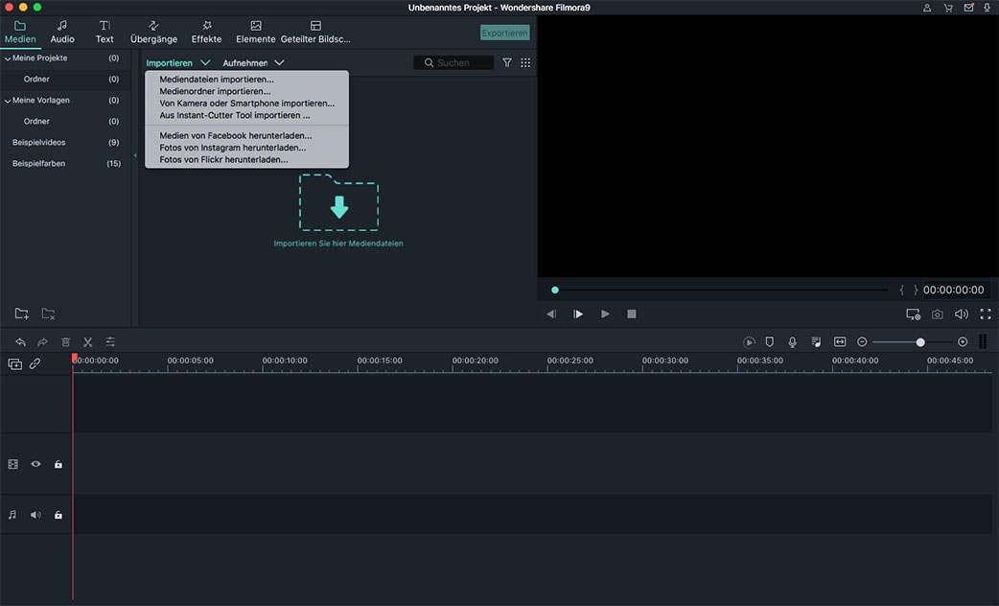The height and width of the screenshot is (606, 999).
Task: Open the edit adjustments sliders icon
Action: pyautogui.click(x=110, y=342)
